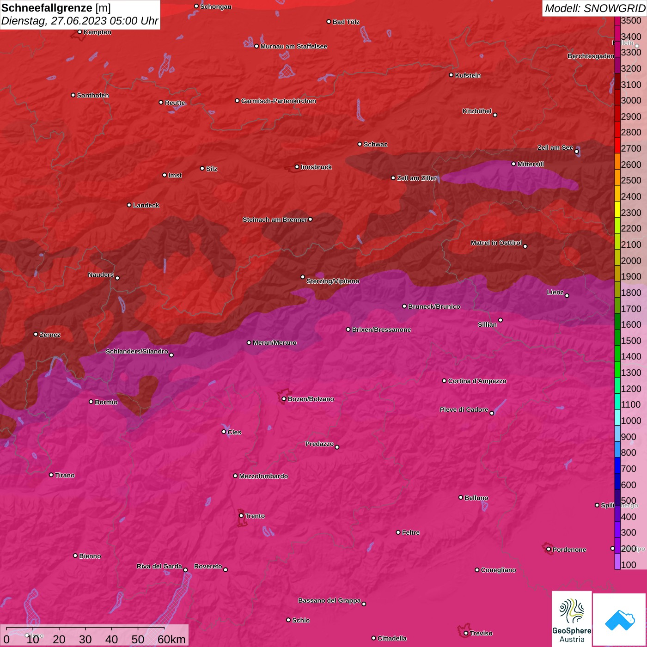Click the Bozen/Bolzano city marker
Image resolution: width=647 pixels, height=647 pixels.
point(284,399)
